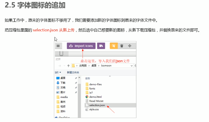Click the sidebar scrollbar up arrow

(79, 78)
